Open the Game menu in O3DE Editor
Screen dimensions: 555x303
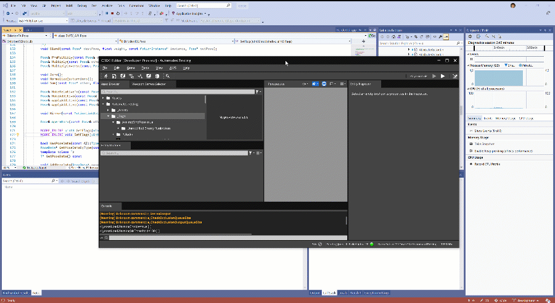(131, 68)
